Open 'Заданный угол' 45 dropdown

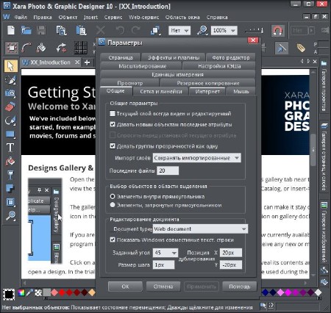tap(165, 253)
